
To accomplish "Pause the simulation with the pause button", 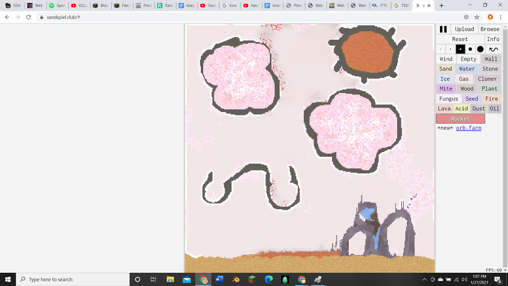I will (443, 29).
